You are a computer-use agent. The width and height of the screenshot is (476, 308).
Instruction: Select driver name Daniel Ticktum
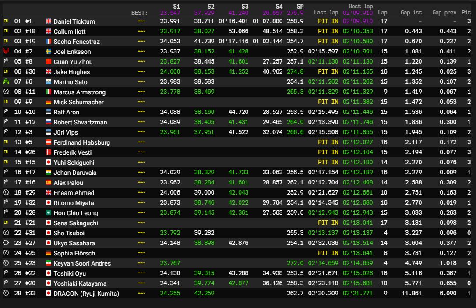pos(74,21)
